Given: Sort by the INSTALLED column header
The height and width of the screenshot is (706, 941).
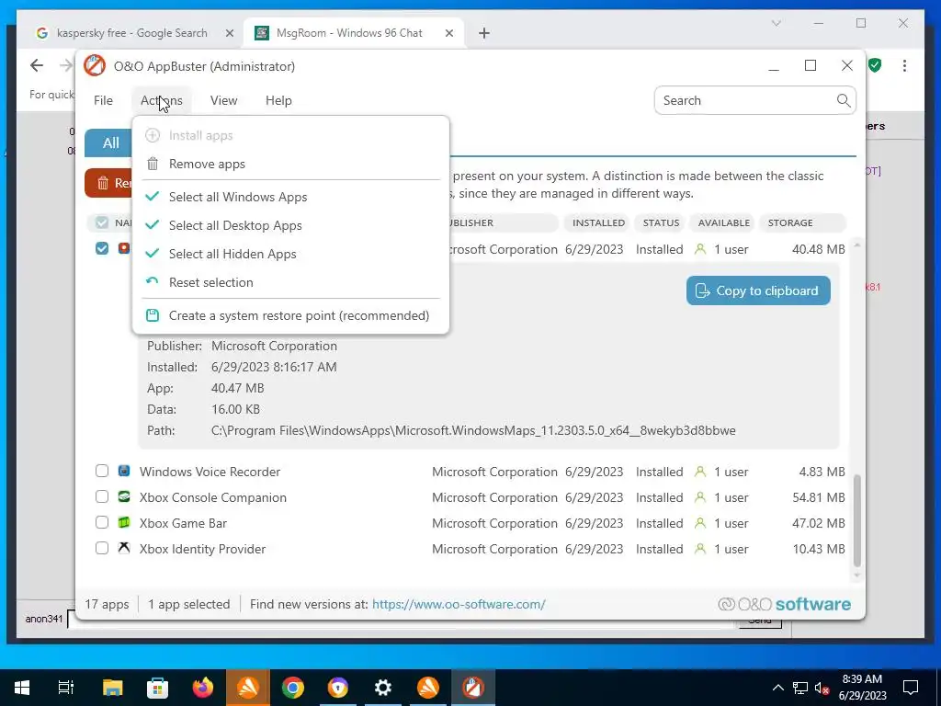Looking at the screenshot, I should point(598,222).
